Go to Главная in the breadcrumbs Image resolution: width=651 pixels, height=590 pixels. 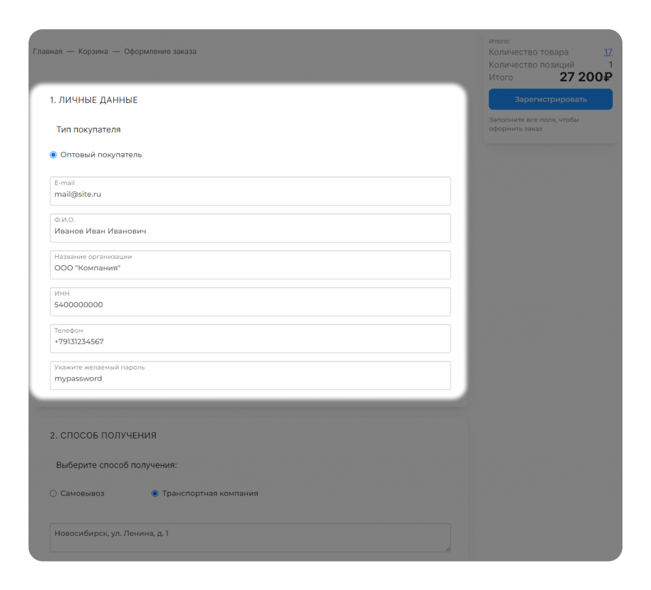coord(48,52)
